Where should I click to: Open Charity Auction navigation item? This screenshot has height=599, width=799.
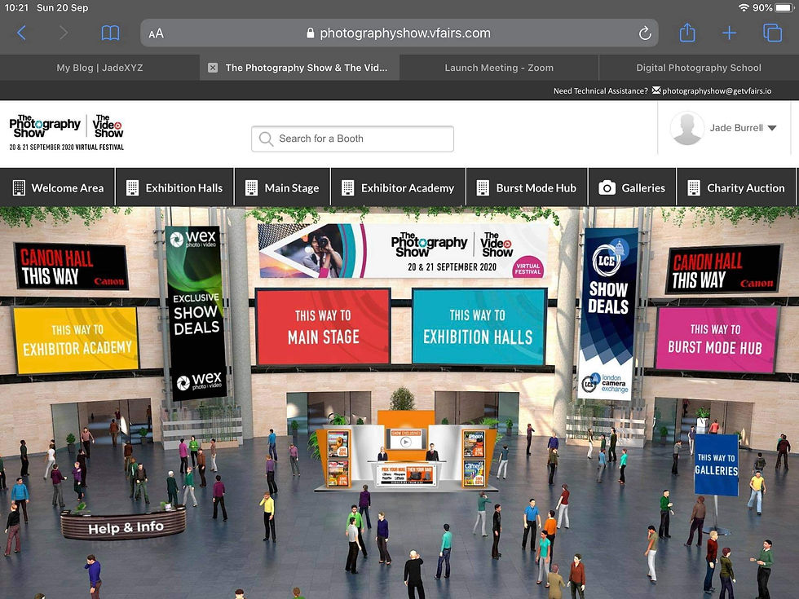(735, 188)
